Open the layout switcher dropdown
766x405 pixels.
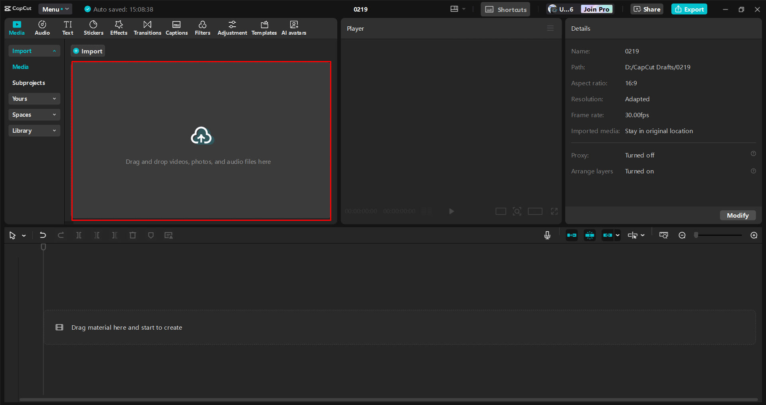tap(458, 9)
